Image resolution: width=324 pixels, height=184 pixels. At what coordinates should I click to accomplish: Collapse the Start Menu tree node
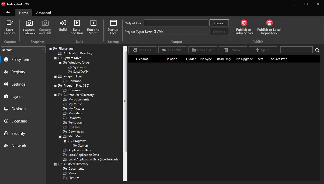pyautogui.click(x=60, y=137)
